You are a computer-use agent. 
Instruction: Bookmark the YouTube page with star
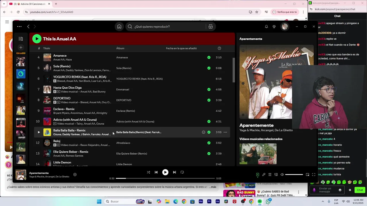(257, 12)
